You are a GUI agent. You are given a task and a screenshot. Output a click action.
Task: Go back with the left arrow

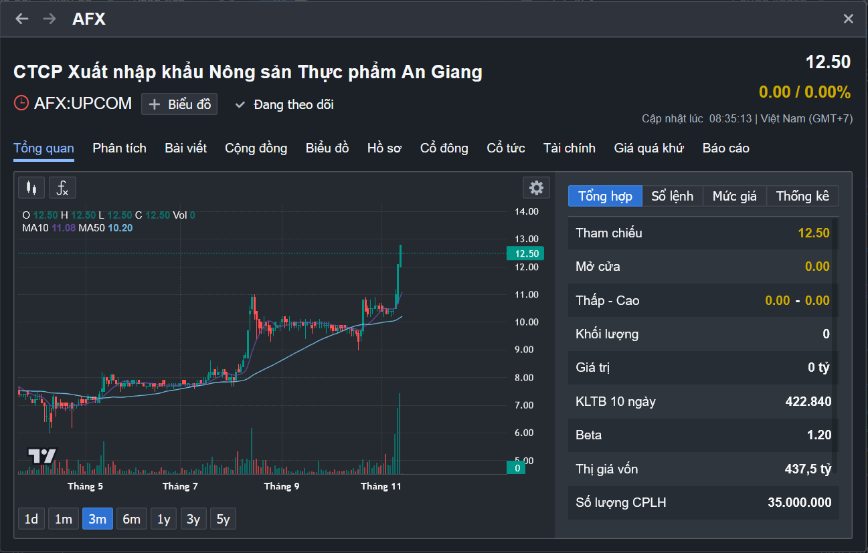[x=22, y=19]
